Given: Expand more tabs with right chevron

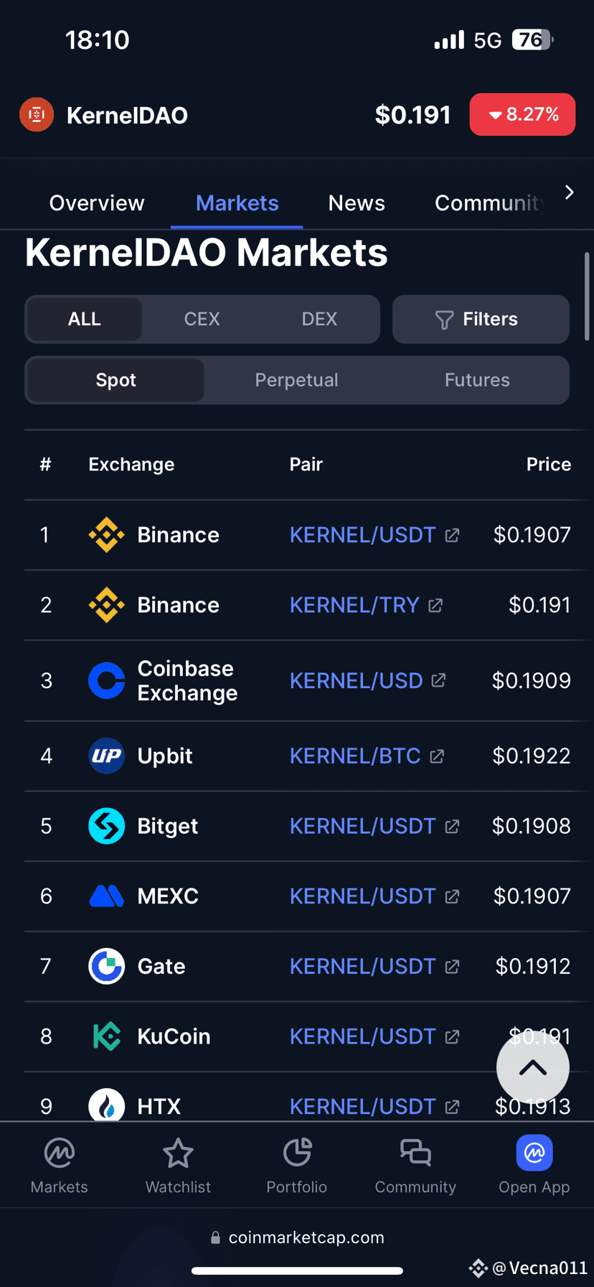Looking at the screenshot, I should 569,192.
